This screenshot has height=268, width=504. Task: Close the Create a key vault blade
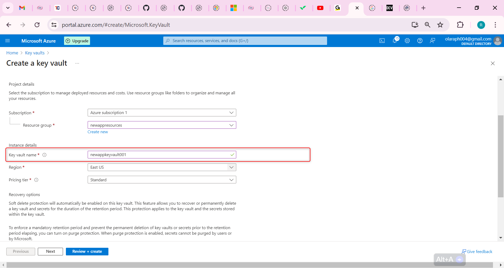pos(493,63)
